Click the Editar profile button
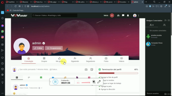 coord(38,48)
